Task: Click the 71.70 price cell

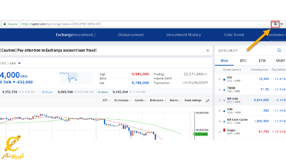Action: (264, 89)
